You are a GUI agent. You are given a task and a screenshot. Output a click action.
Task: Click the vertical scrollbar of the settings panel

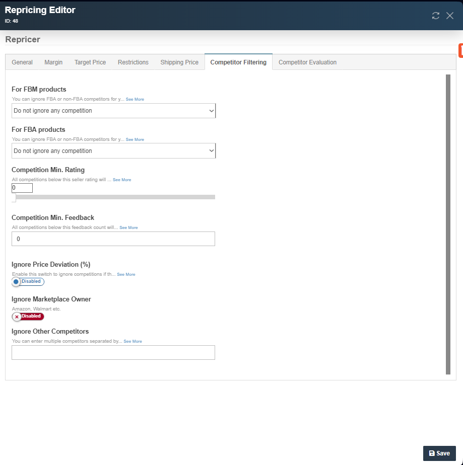click(x=448, y=224)
